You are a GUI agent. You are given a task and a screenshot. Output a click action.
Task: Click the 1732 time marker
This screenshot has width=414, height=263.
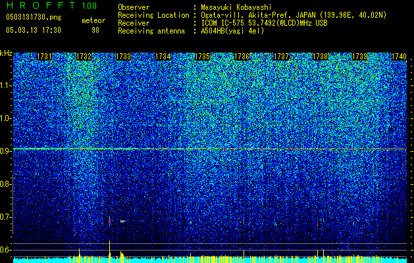pyautogui.click(x=84, y=57)
